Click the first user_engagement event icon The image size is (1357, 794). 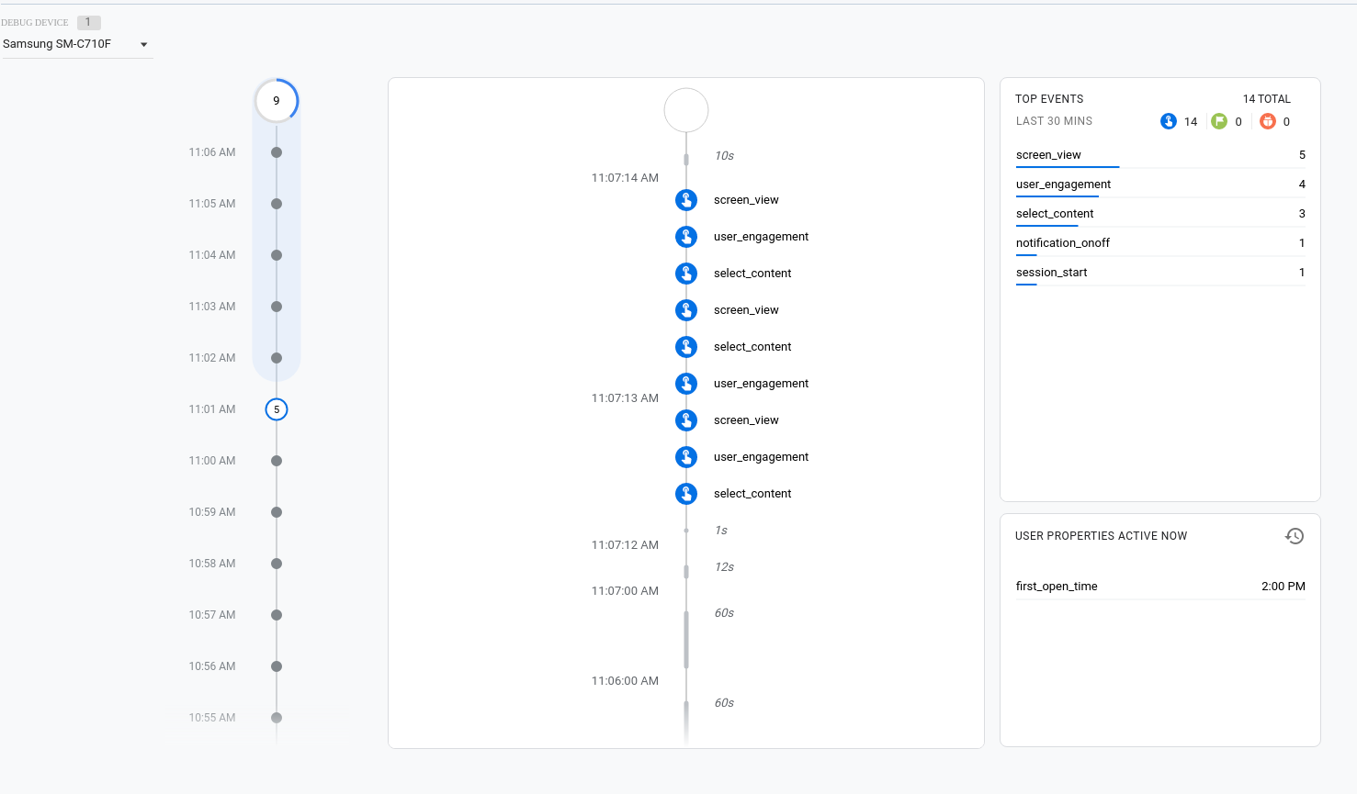686,237
